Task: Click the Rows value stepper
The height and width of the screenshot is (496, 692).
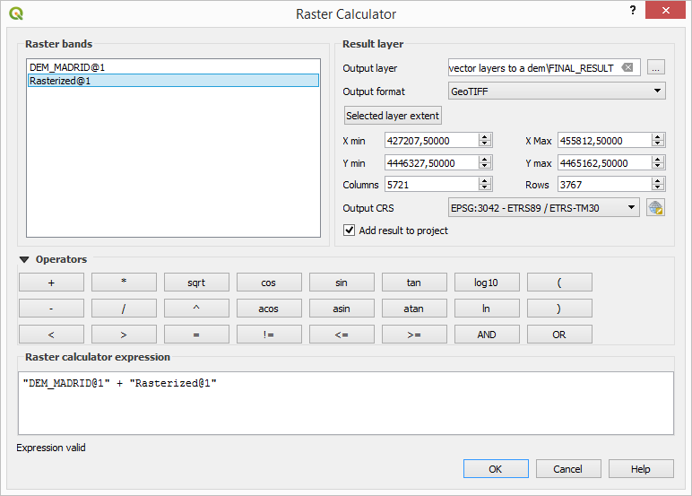Action: click(x=658, y=185)
